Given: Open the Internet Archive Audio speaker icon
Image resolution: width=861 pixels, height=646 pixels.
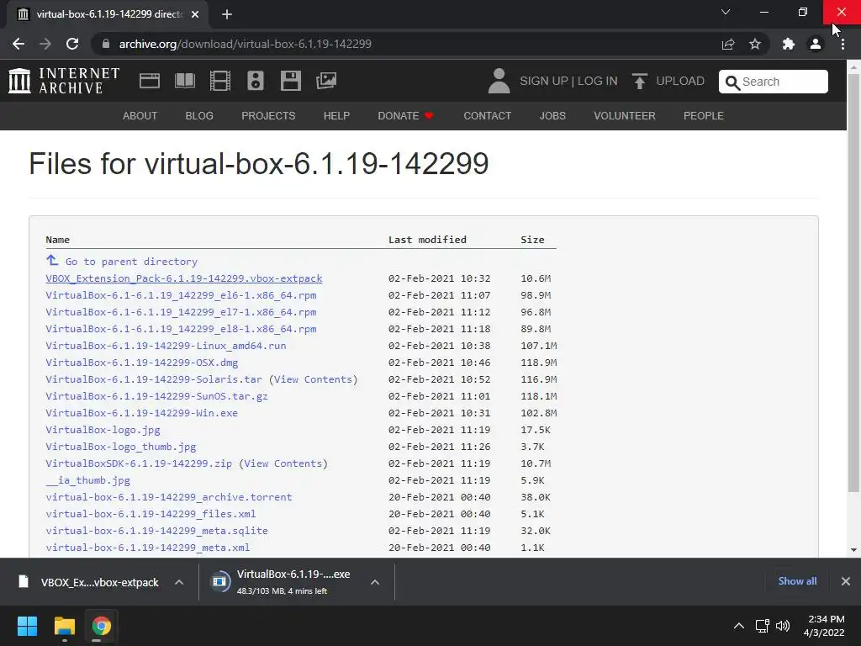Looking at the screenshot, I should tap(256, 81).
